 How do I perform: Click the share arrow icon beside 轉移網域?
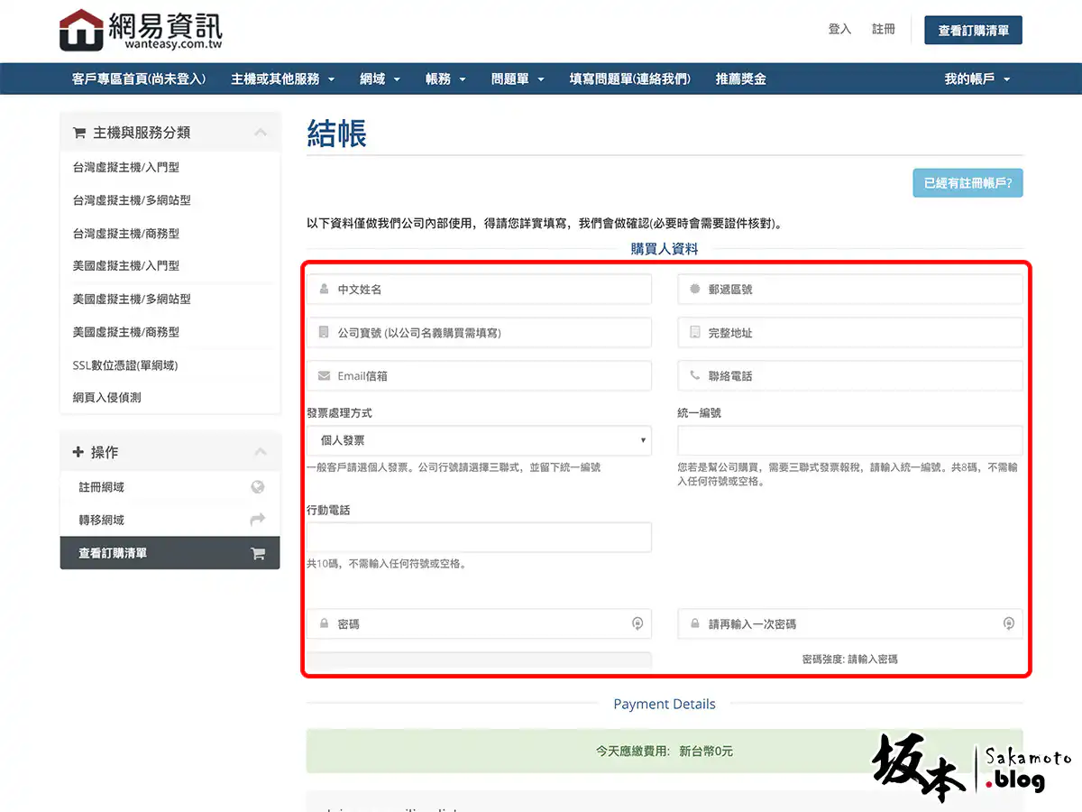click(x=258, y=520)
